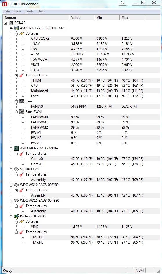
Task: Collapse the Fans PWM group
Action: click(16, 112)
